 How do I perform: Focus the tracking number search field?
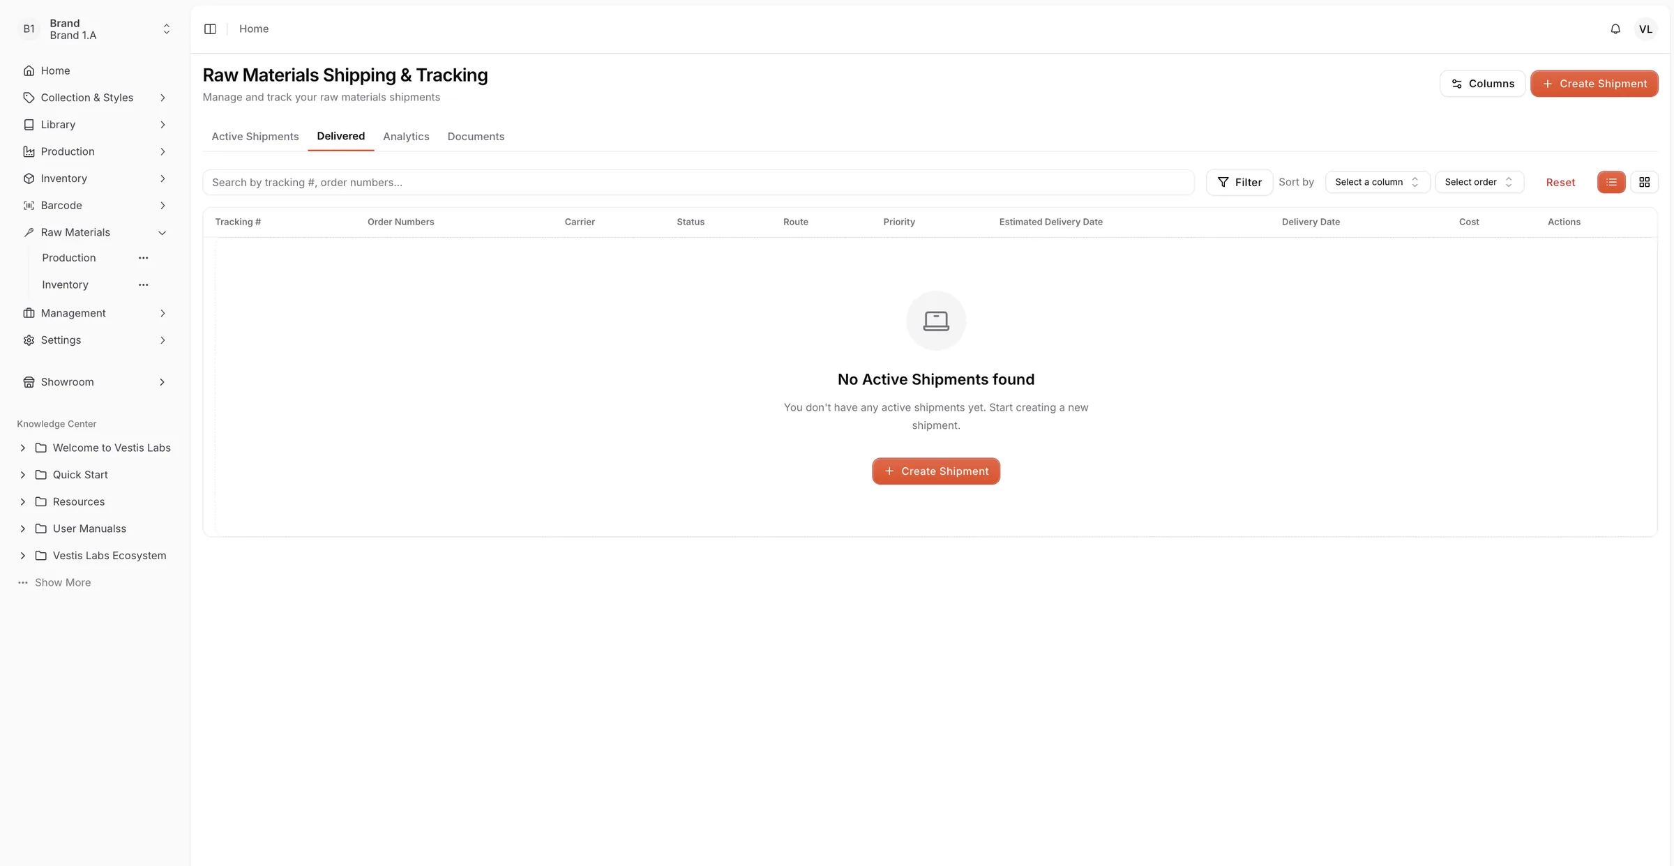point(698,182)
